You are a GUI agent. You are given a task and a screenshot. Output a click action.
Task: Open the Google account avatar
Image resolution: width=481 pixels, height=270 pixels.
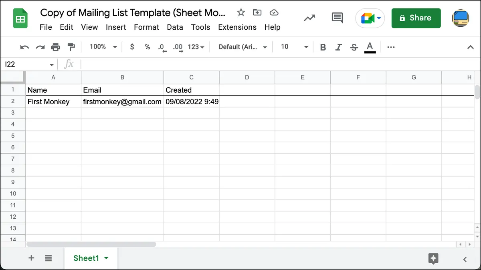tap(461, 18)
